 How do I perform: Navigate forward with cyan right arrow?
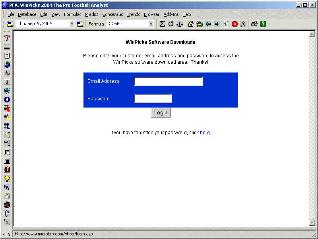[x=217, y=24]
